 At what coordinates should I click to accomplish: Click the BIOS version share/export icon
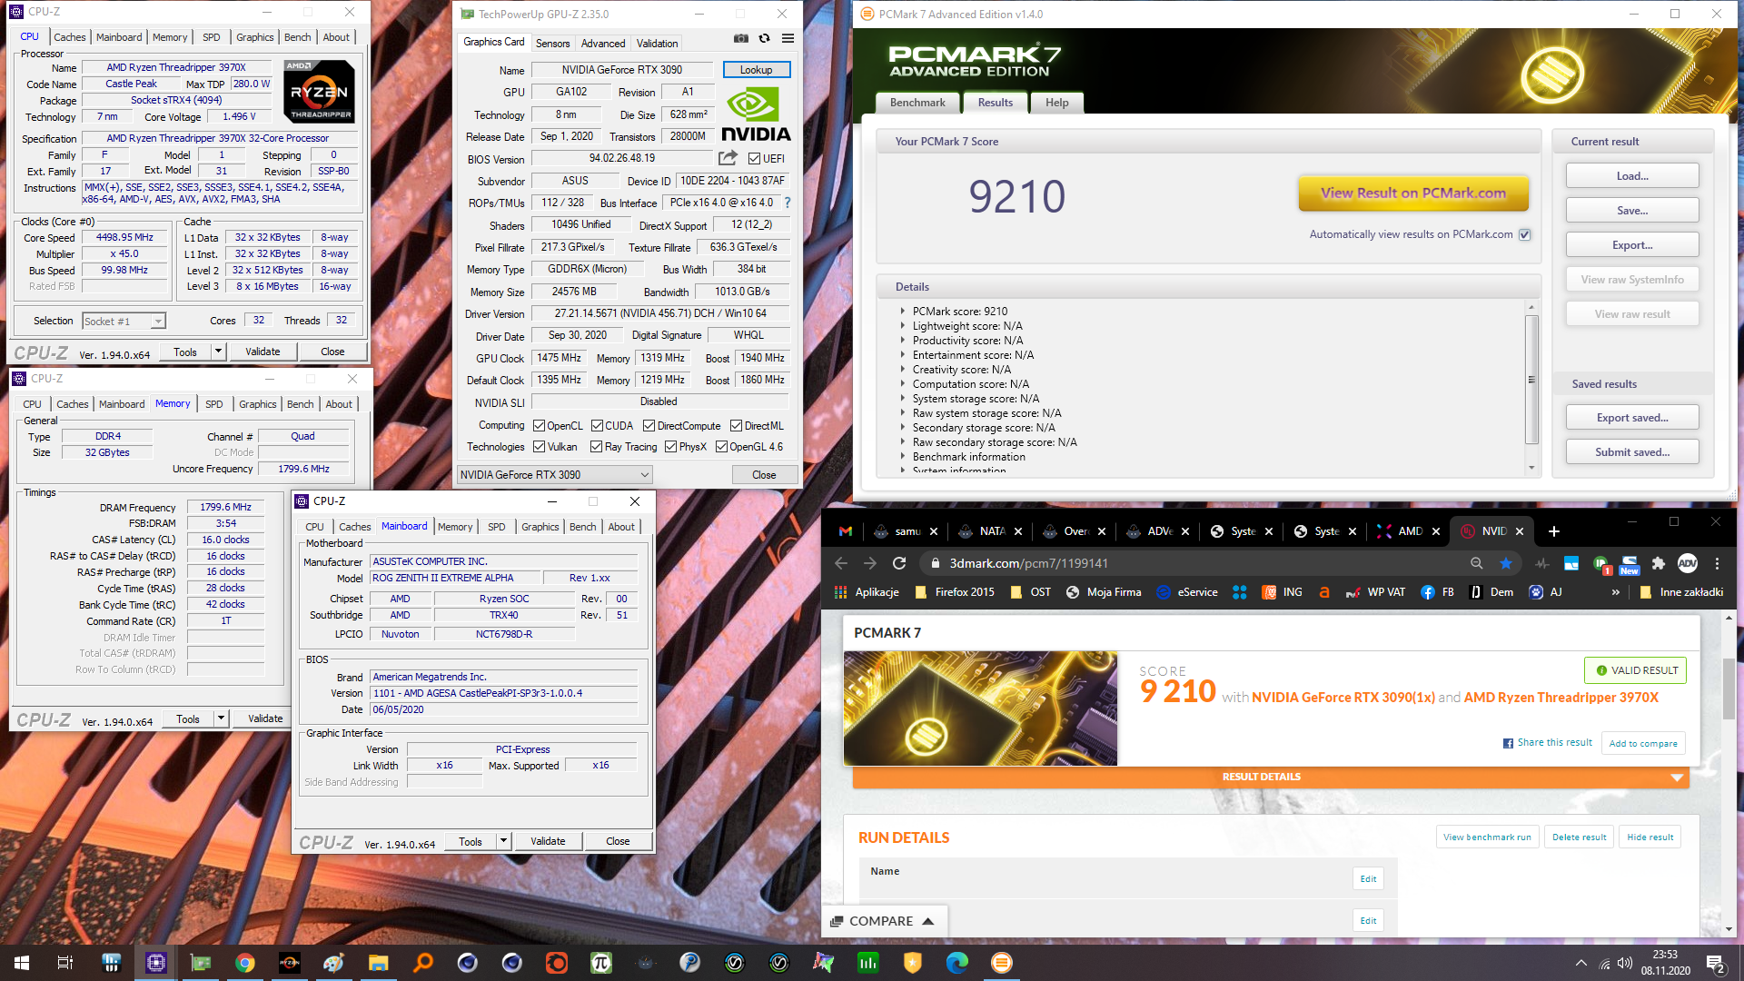tap(728, 158)
